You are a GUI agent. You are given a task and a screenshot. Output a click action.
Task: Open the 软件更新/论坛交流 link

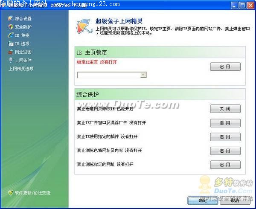click(32, 193)
